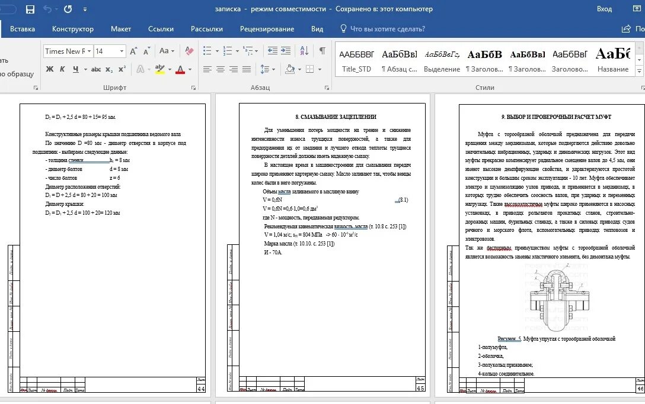The height and width of the screenshot is (404, 645).
Task: Apply numbered list
Action: [228, 51]
